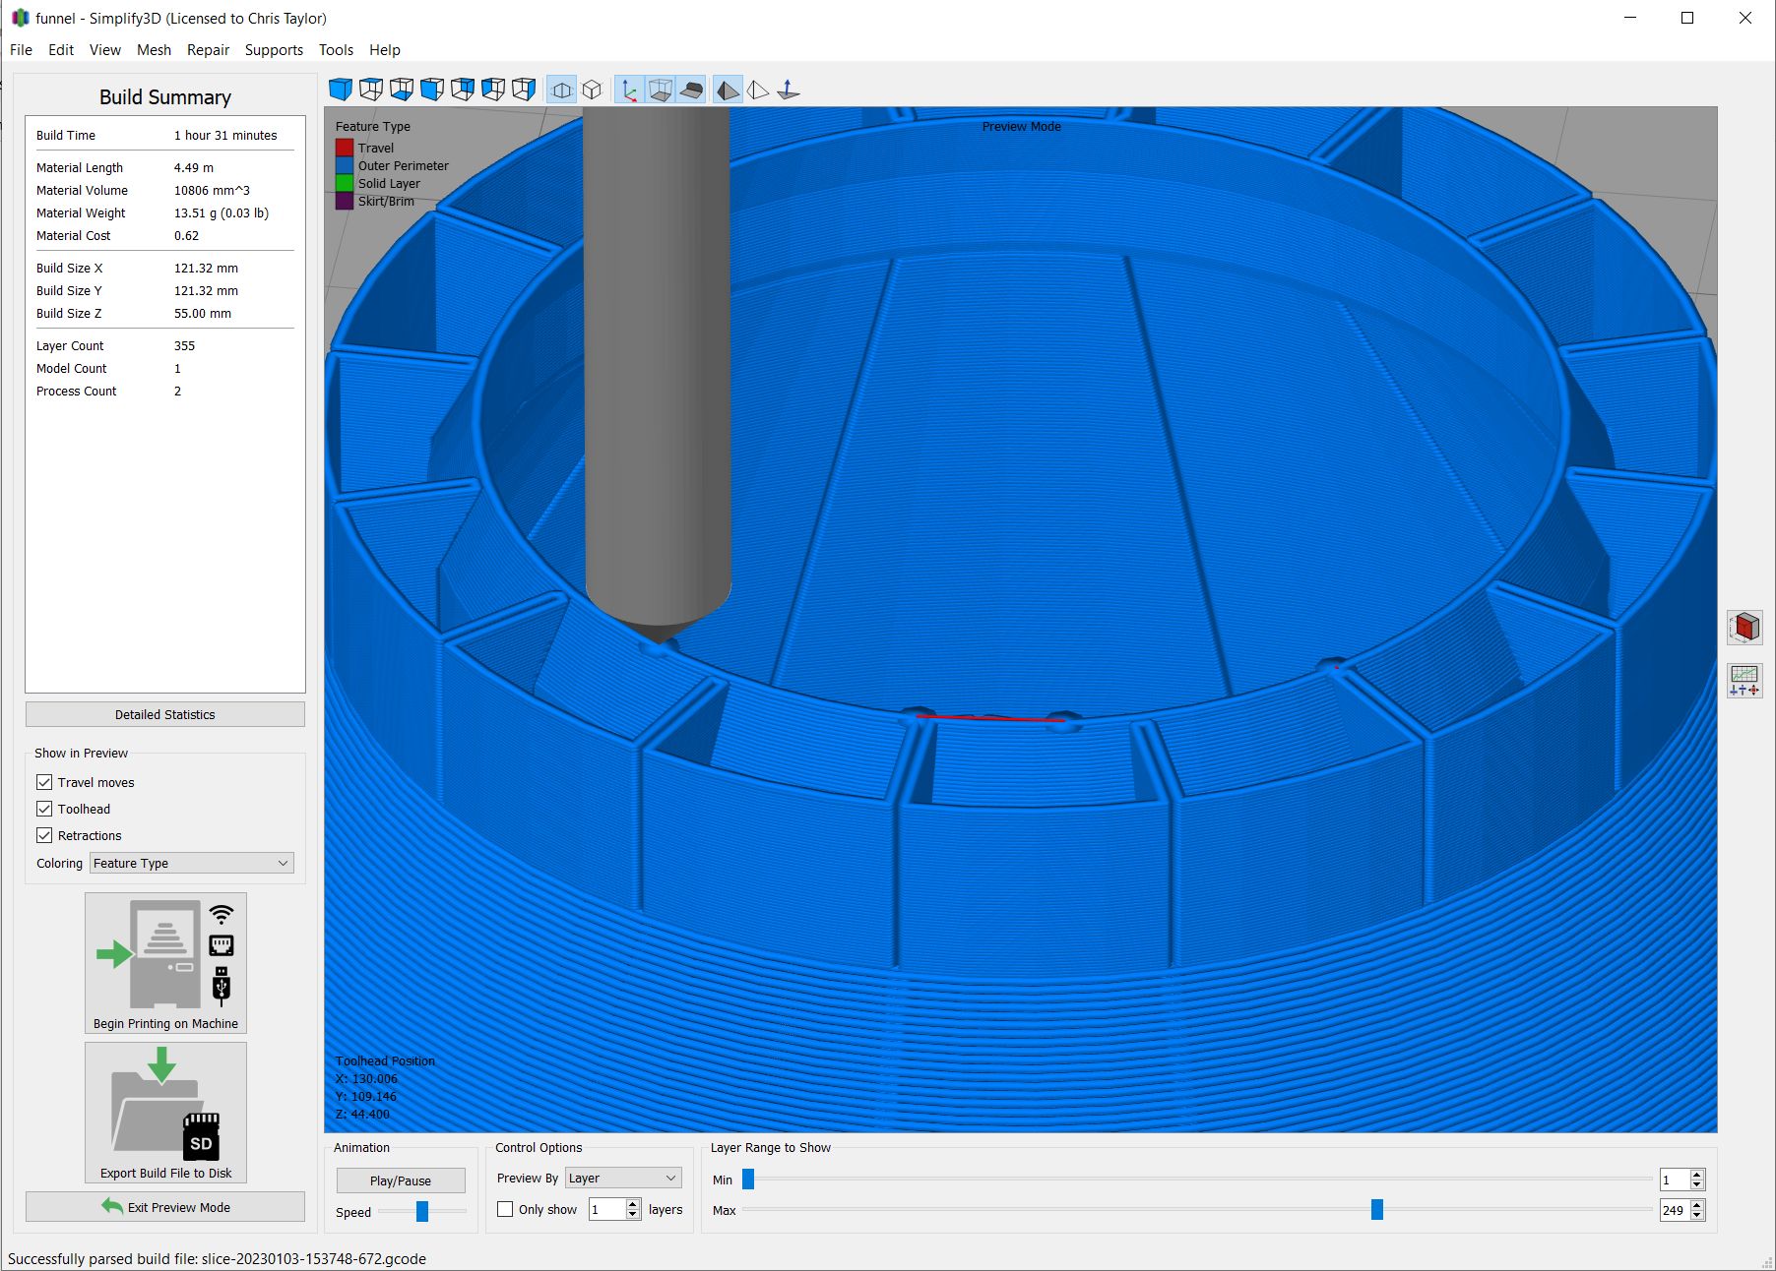Show wireframe model rendering

[x=758, y=90]
